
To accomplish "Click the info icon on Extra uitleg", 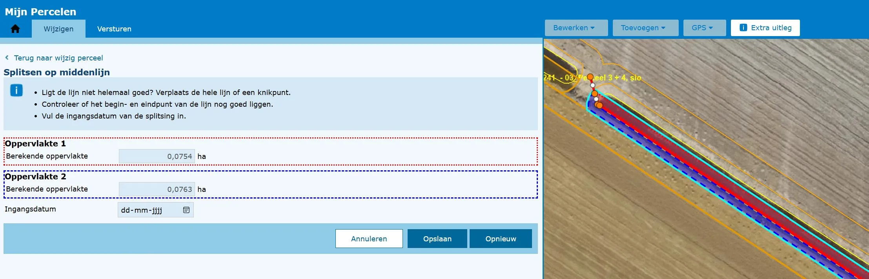I will coord(743,27).
